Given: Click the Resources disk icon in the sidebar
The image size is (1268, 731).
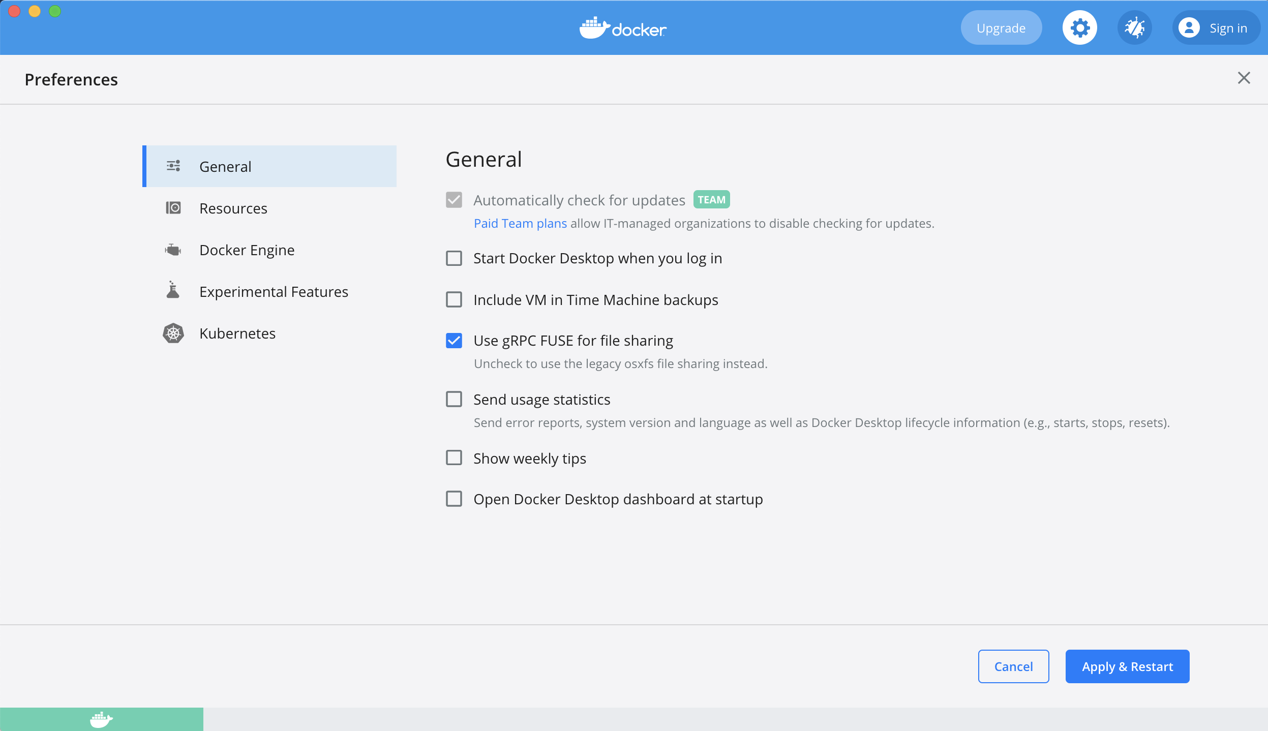Looking at the screenshot, I should coord(173,208).
